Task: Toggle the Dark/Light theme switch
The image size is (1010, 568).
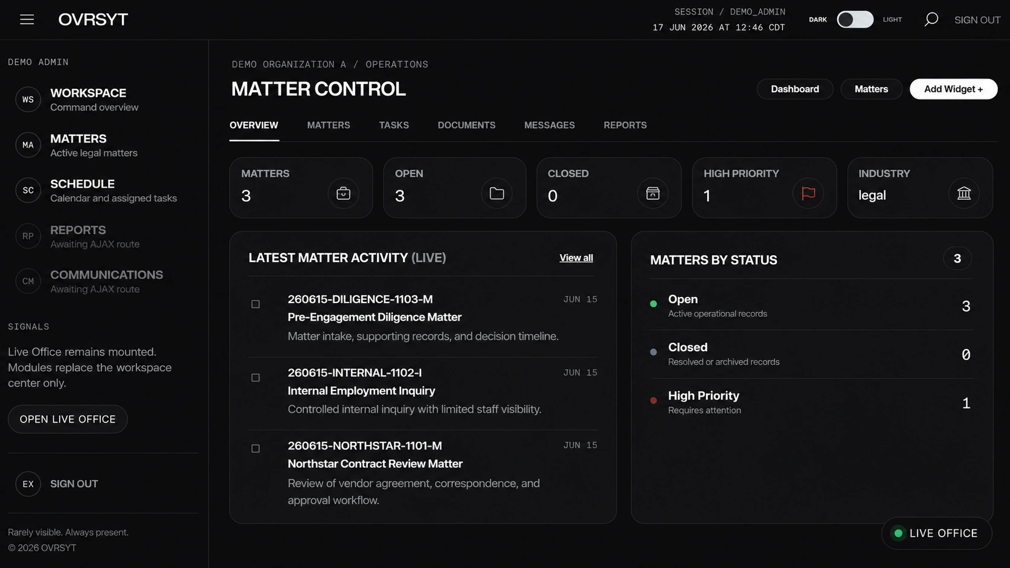Action: [x=855, y=19]
